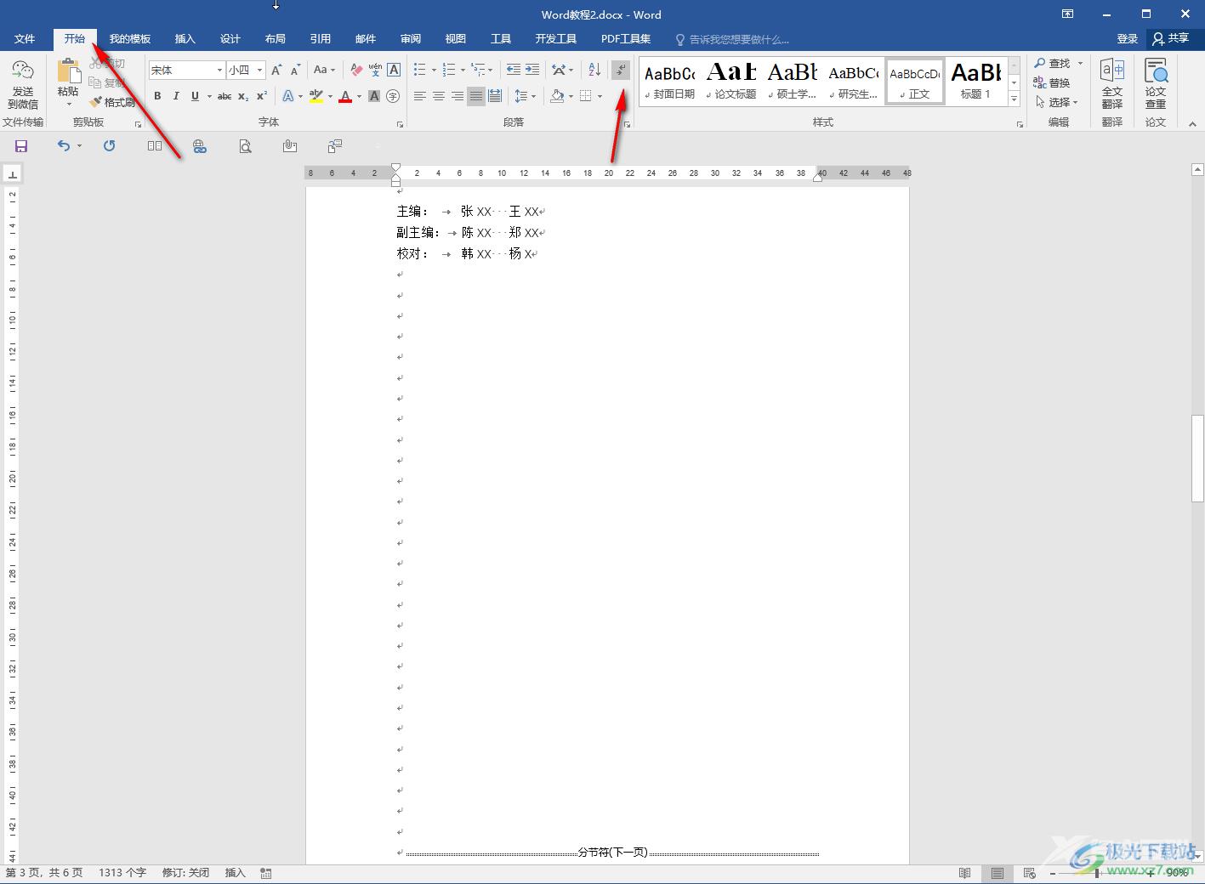Open the phonetic guide (wén) tool
This screenshot has height=884, width=1205.
click(375, 70)
